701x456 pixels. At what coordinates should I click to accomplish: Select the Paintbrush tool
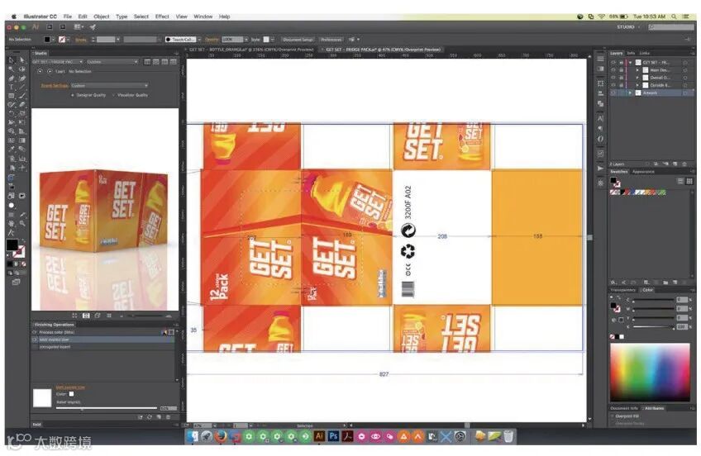click(x=21, y=96)
